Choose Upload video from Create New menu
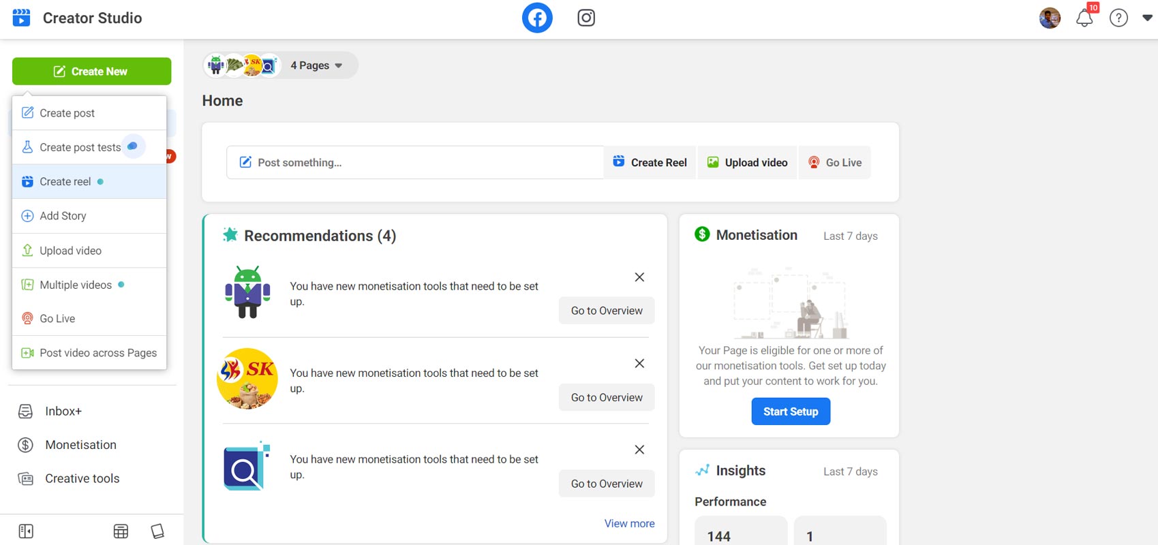Viewport: 1158px width, 545px height. coord(89,251)
